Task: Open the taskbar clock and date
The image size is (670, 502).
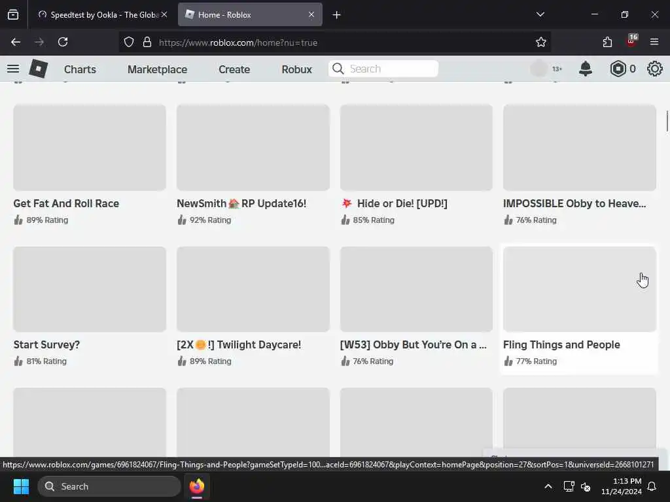Action: 622,486
